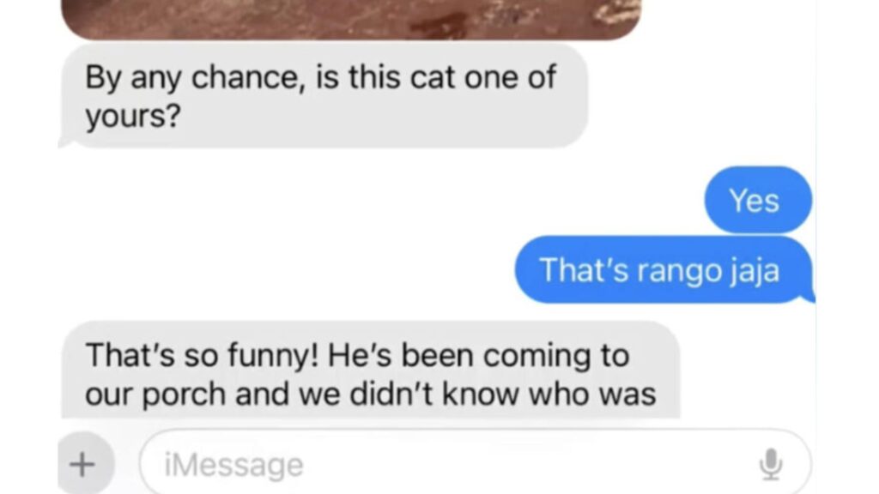
Task: Click the word "That's" in blue bubble
Action: [584, 270]
